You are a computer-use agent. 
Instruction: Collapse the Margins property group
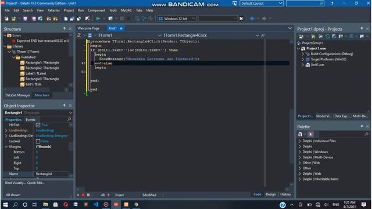coord(6,147)
